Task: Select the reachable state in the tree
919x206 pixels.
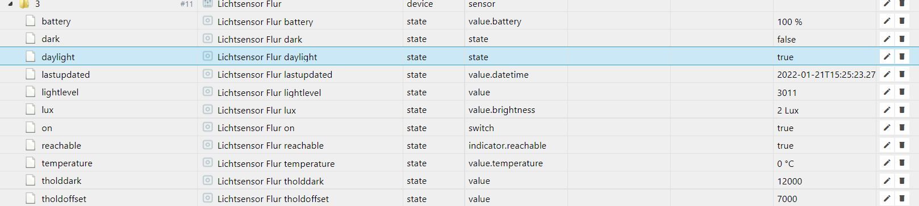Action: 61,145
